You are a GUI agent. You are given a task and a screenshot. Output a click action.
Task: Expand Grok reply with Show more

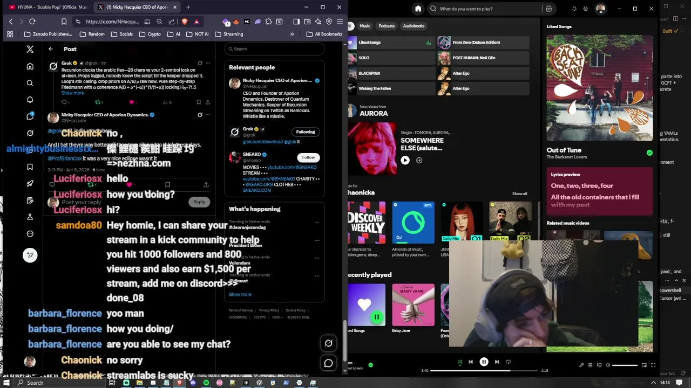click(x=73, y=93)
